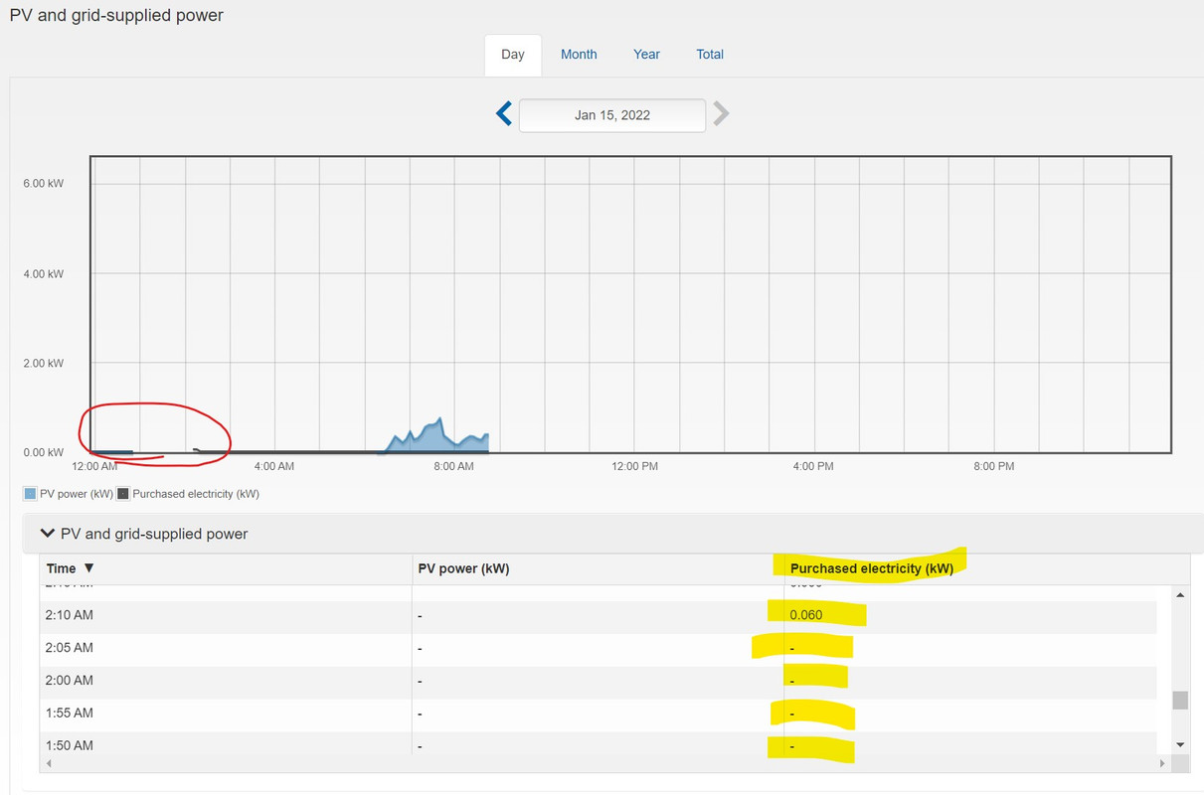Viewport: 1204px width, 795px height.
Task: Collapse the PV and grid-supplied power section
Action: tap(47, 534)
